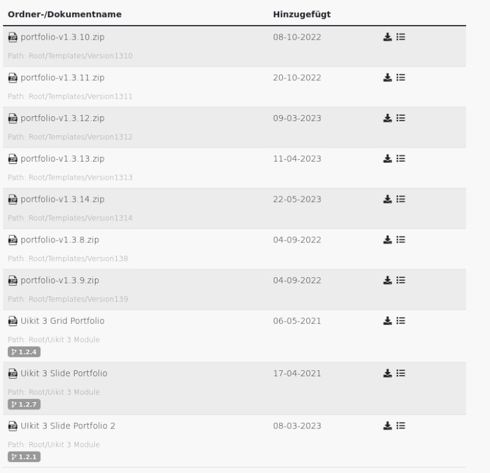The width and height of the screenshot is (490, 473).
Task: Open details list icon for portfolio-v1.3.14.zip
Action: pyautogui.click(x=401, y=199)
